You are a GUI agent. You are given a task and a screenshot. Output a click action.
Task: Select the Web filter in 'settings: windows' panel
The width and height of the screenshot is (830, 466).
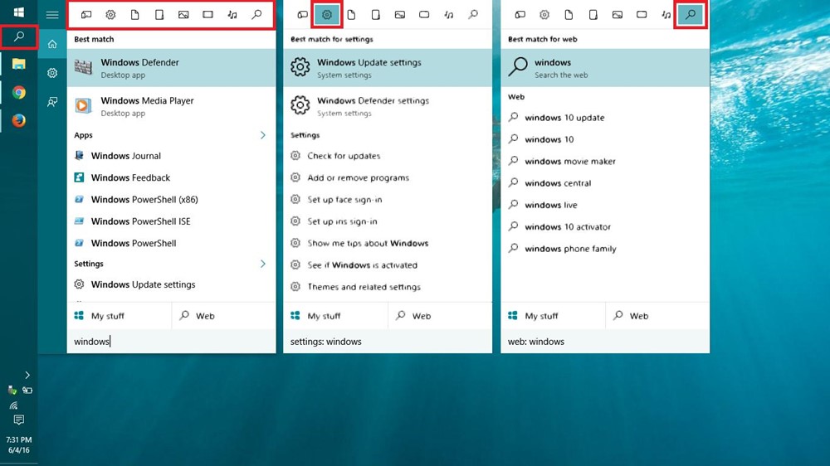click(473, 15)
